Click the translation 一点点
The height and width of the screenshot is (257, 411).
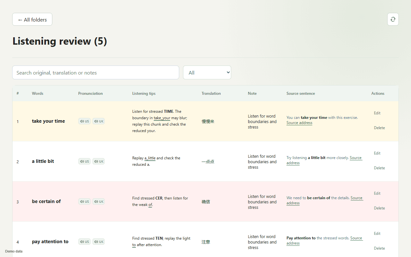[x=208, y=162]
